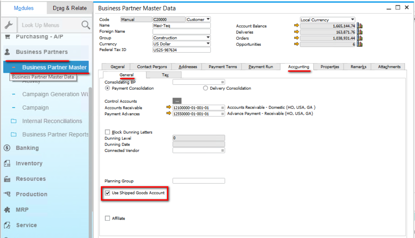Open Service module
This screenshot has width=415, height=238.
26,225
